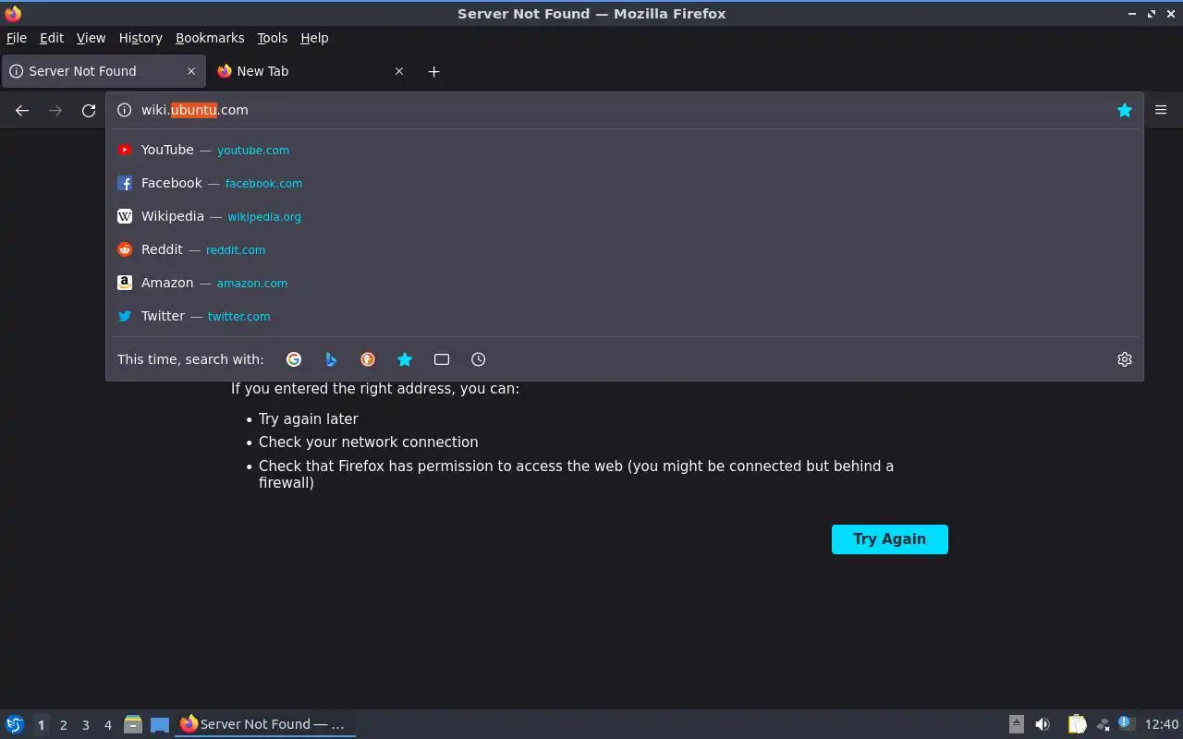Click the bookmark star in address bar
Image resolution: width=1183 pixels, height=739 pixels.
coord(1124,110)
